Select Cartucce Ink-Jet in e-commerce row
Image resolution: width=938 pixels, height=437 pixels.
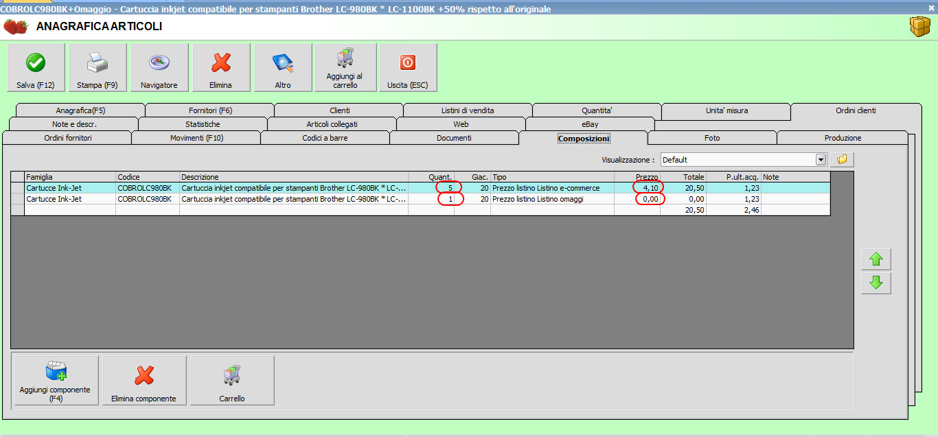pos(70,188)
